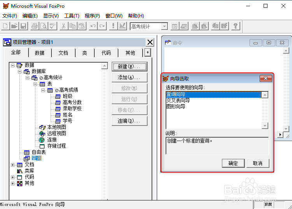The image size is (292, 209).
Task: Switch to the 代码 tab
Action: click(x=106, y=53)
